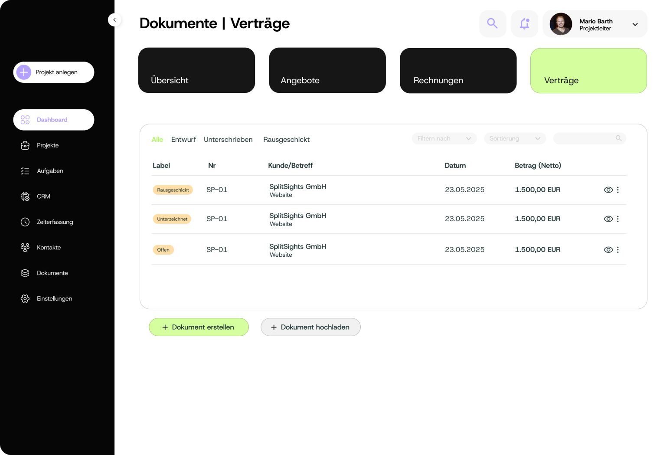Open Einstellungen from the sidebar
666x455 pixels.
coord(54,299)
